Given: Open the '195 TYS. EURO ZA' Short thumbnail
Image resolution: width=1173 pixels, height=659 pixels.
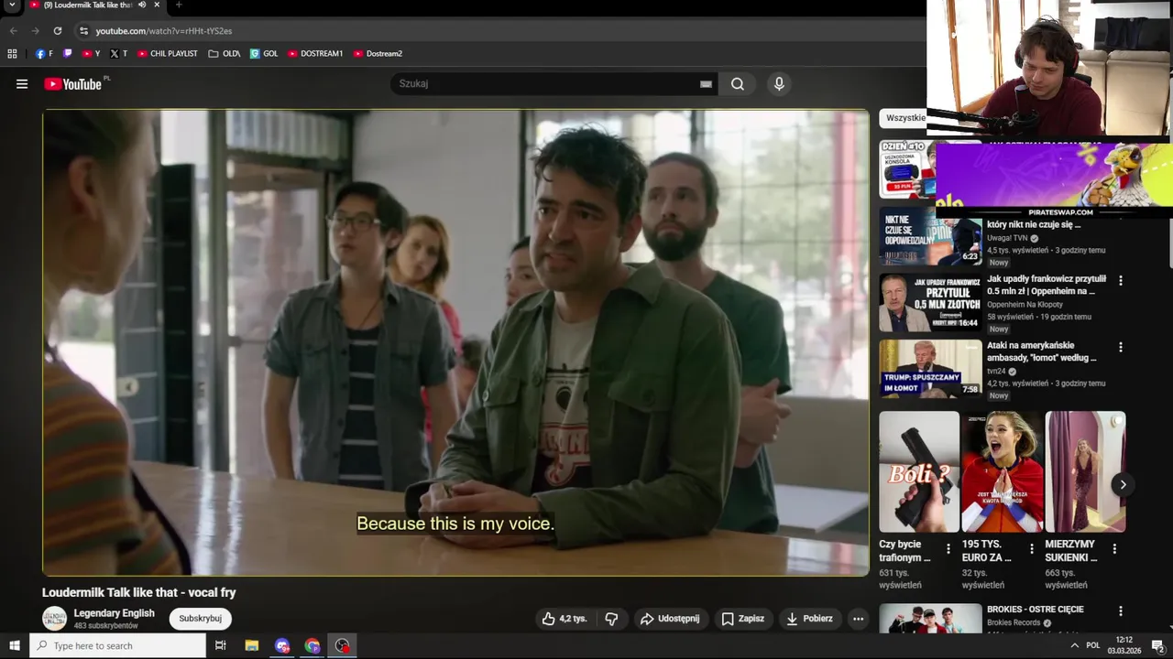Looking at the screenshot, I should [x=1003, y=471].
